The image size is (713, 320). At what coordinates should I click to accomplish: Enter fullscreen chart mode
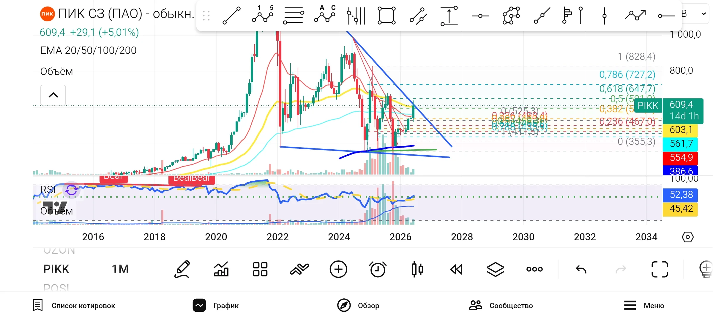point(660,269)
